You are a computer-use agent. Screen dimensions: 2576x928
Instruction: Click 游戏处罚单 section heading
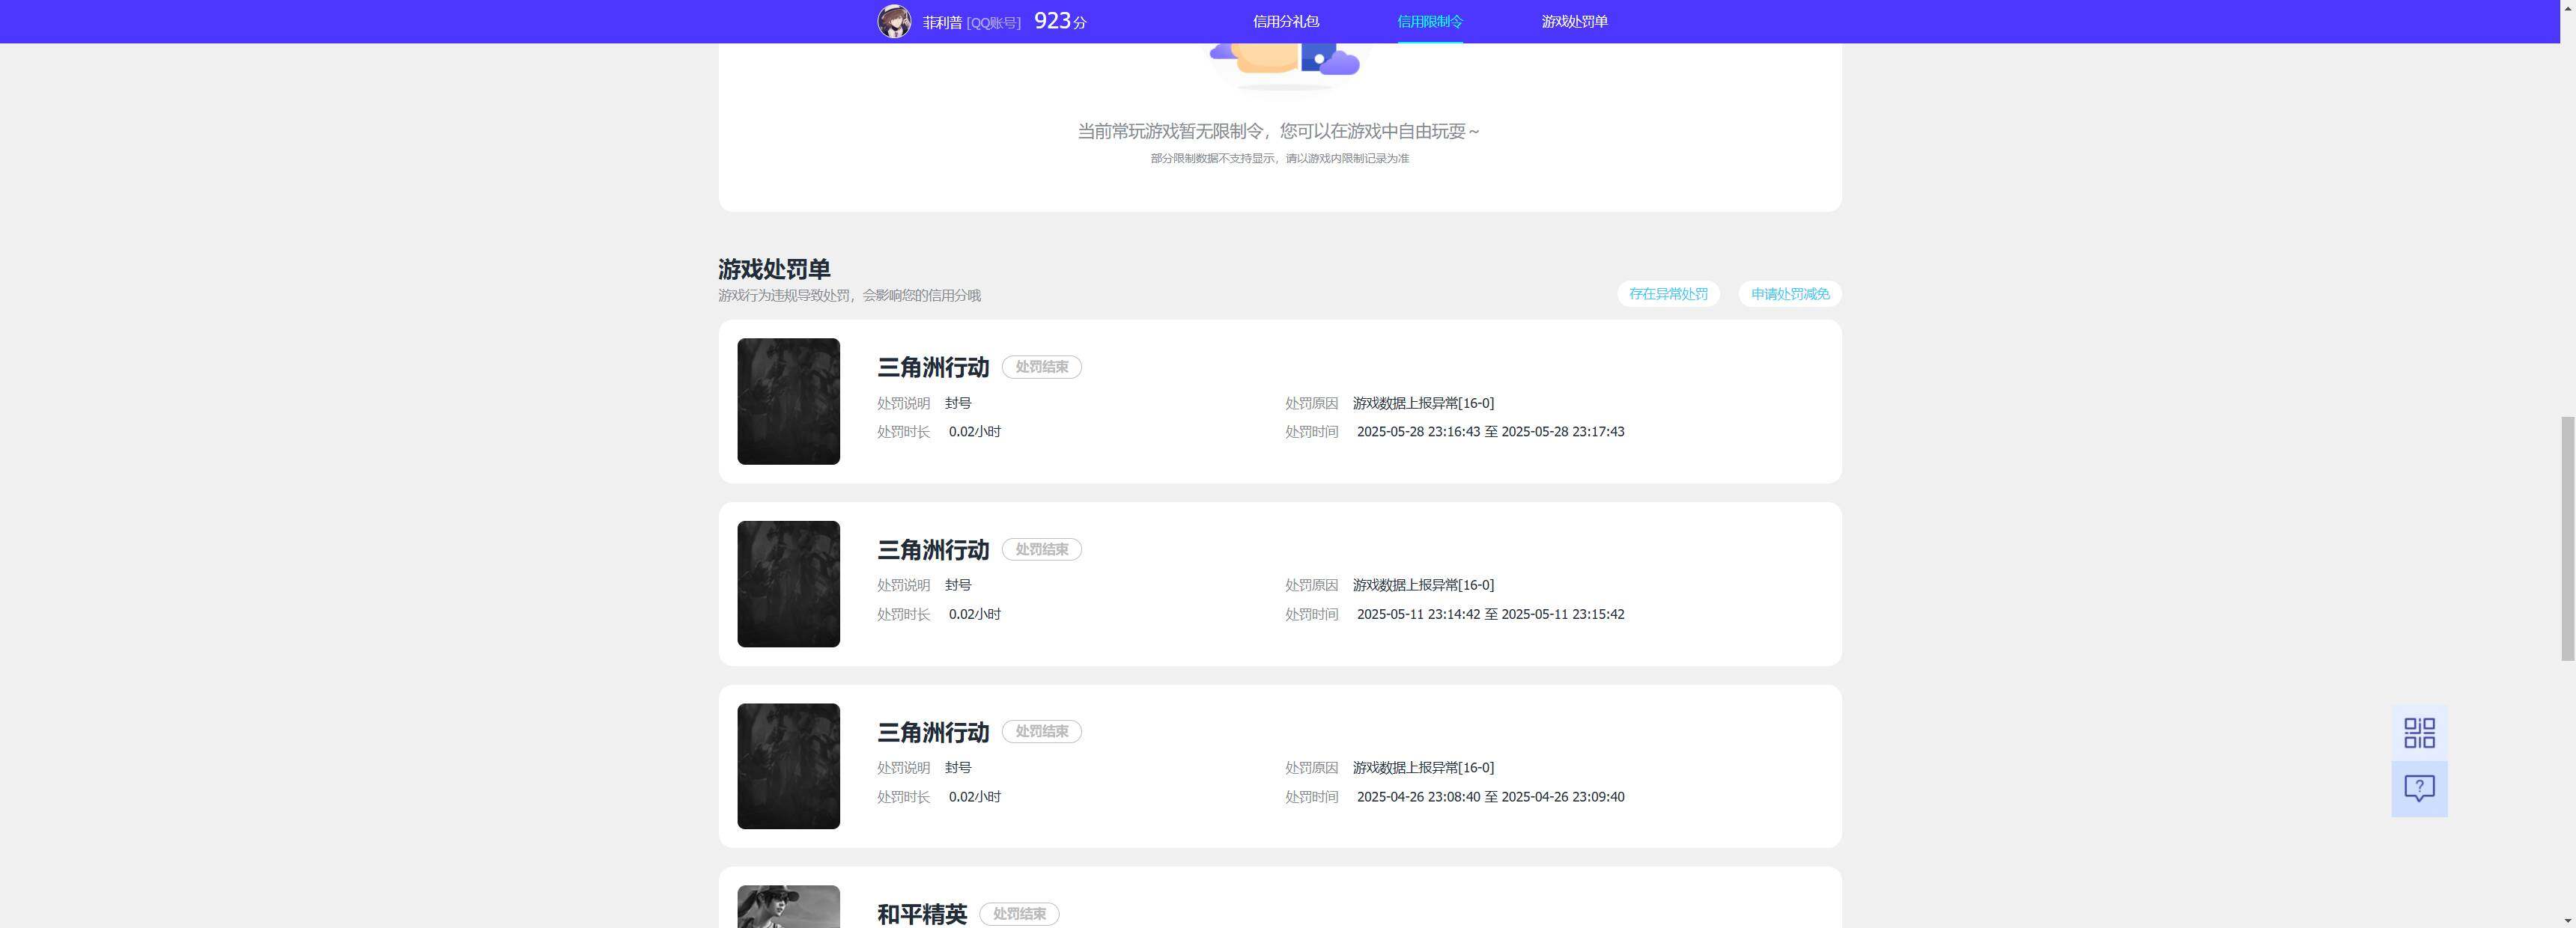[x=774, y=269]
